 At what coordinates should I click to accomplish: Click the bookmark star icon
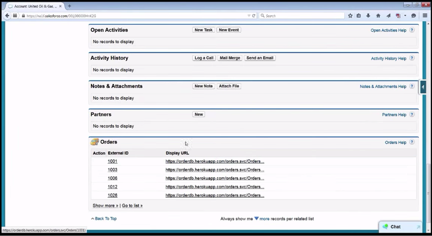click(x=350, y=16)
